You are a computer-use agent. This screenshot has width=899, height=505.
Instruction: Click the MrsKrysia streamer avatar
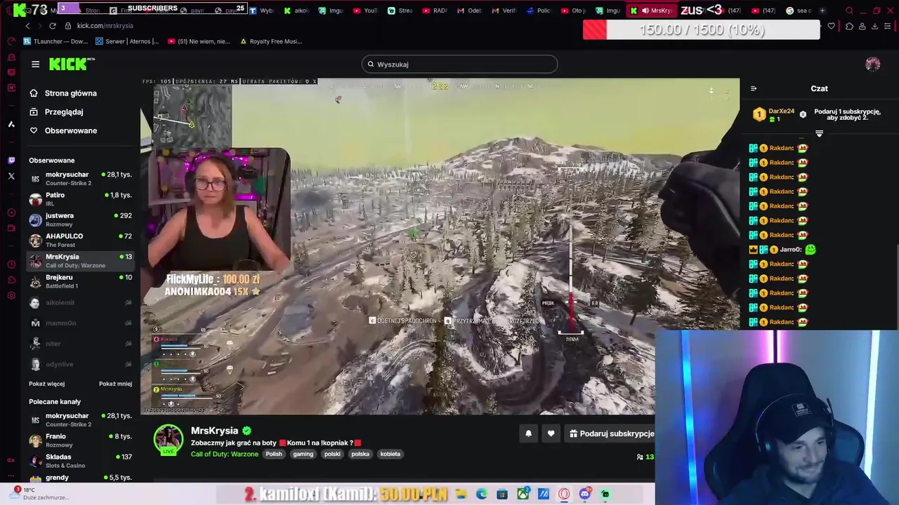tap(169, 439)
